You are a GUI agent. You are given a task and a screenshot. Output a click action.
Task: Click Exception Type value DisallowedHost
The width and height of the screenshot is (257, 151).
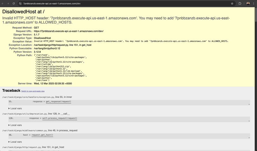point(42,38)
